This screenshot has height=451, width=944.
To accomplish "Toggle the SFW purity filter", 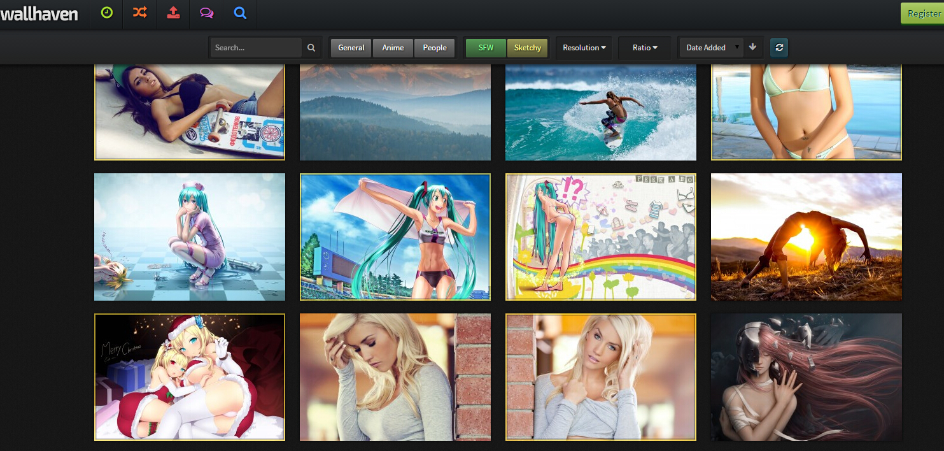I will point(486,48).
